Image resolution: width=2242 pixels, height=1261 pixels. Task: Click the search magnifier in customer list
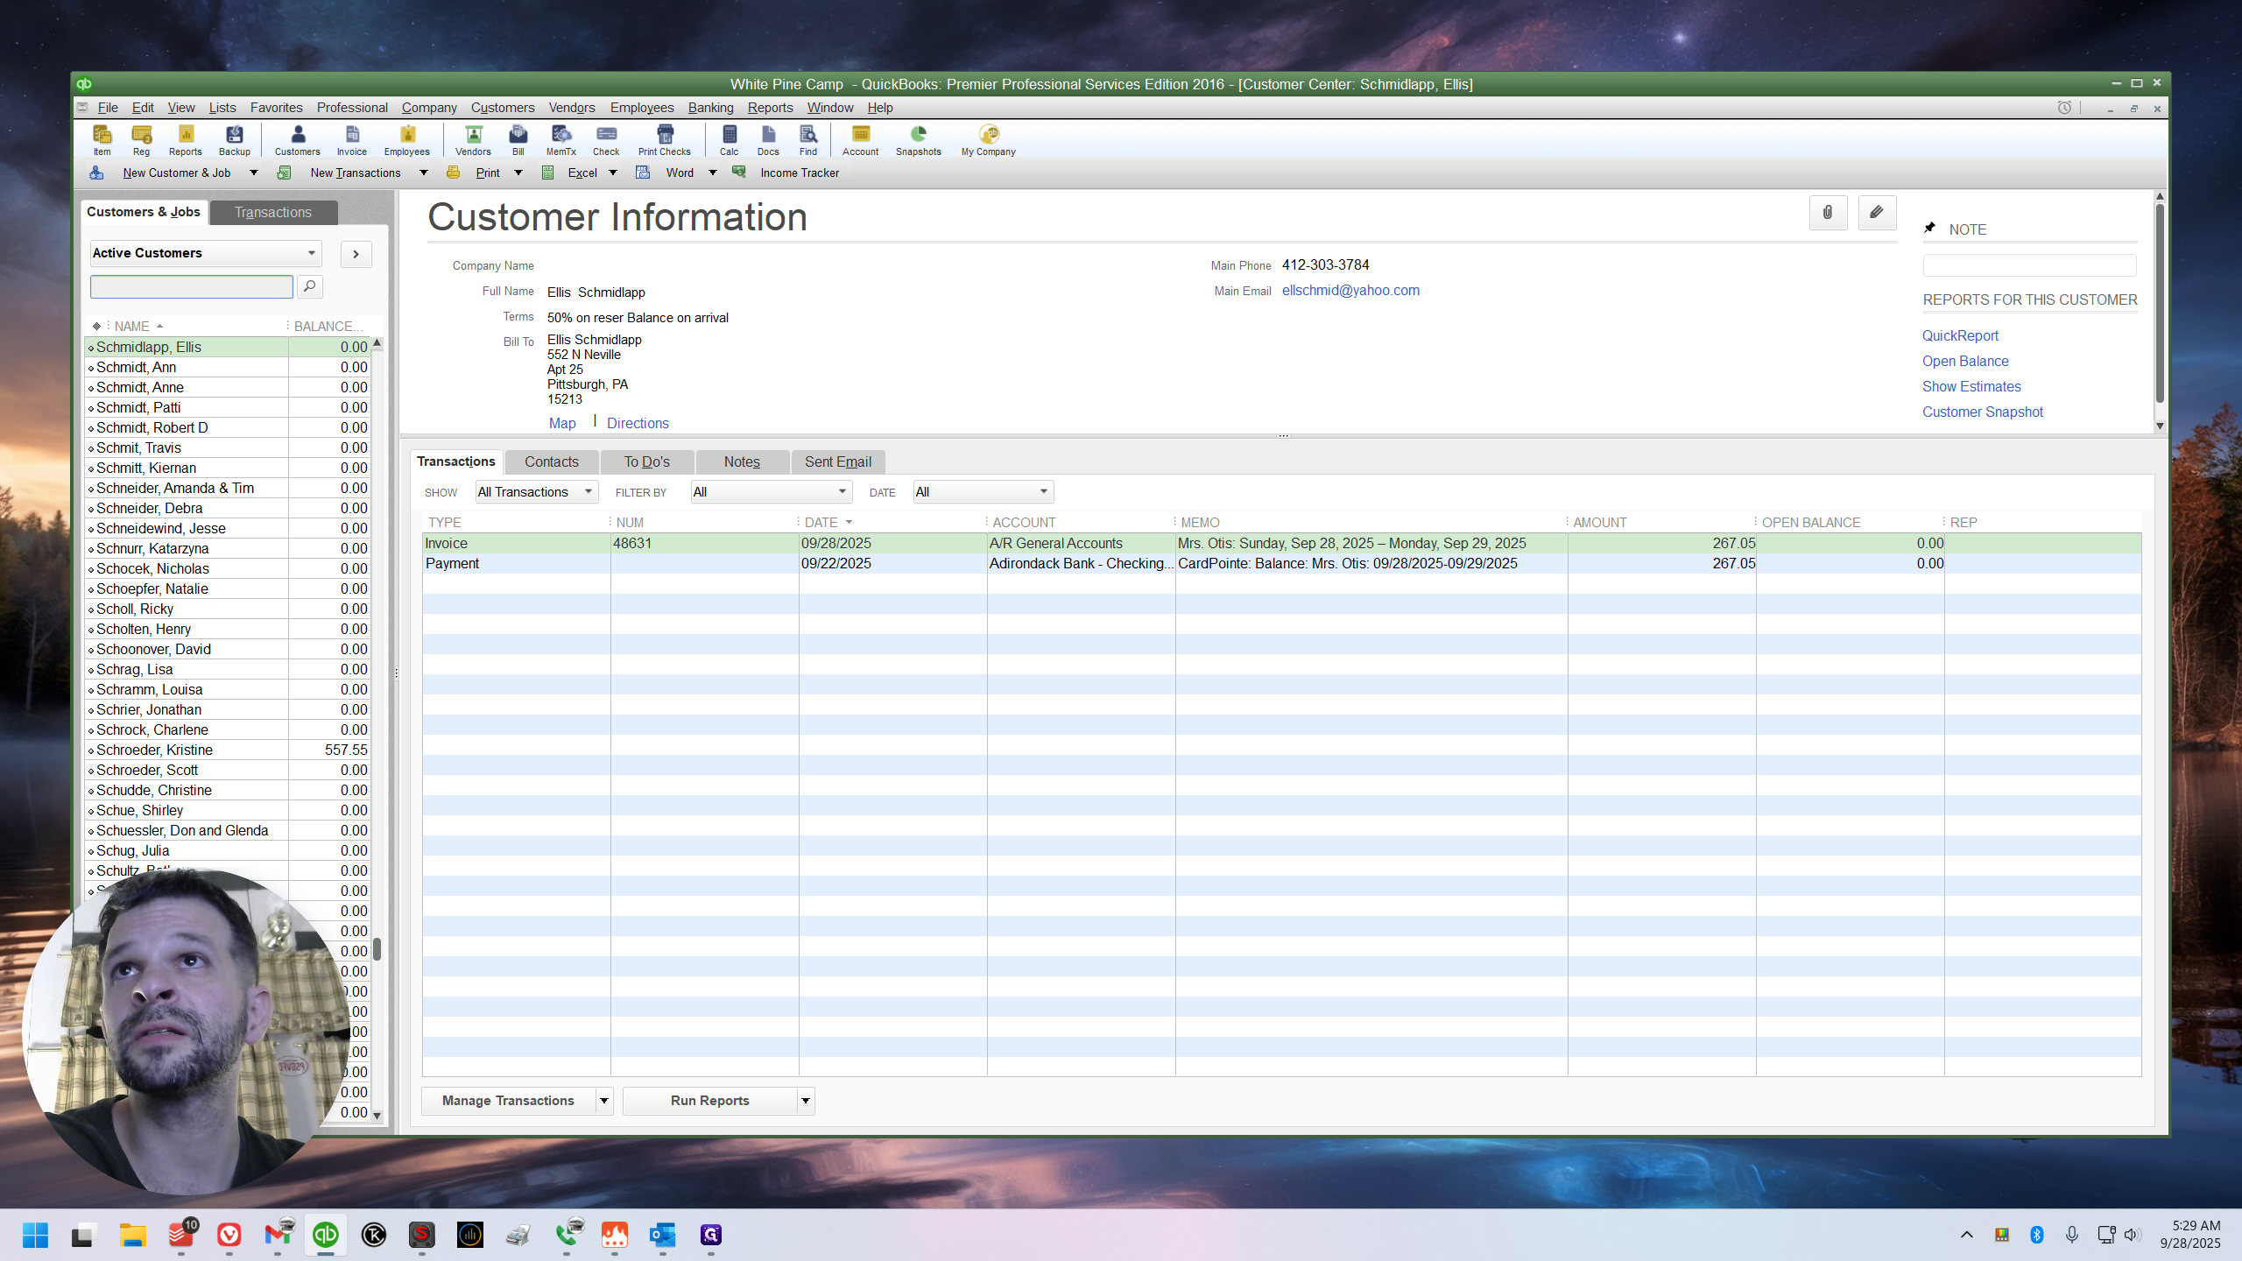coord(310,286)
